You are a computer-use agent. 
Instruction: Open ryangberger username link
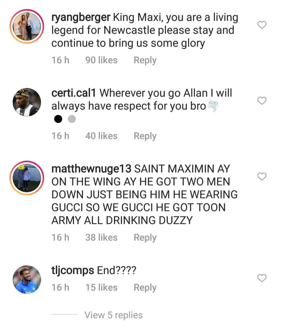(x=81, y=17)
